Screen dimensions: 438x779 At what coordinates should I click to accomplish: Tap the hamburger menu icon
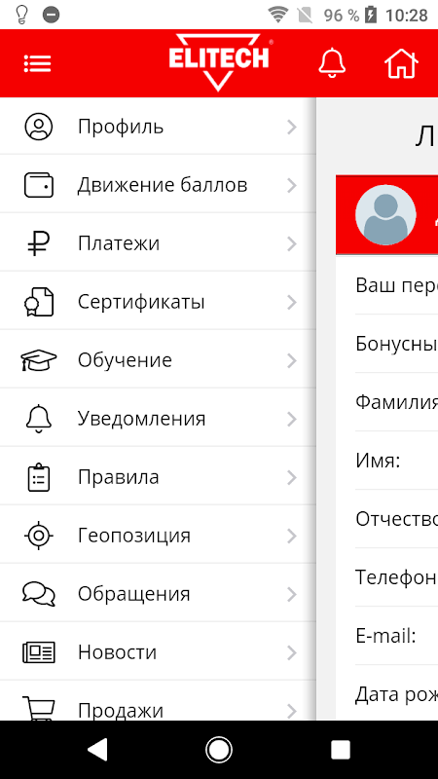click(37, 63)
